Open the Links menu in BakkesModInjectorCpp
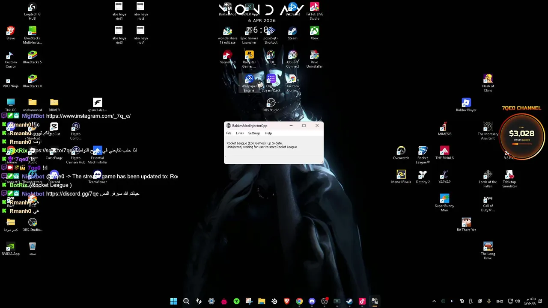Screen dimensions: 548x308 [x=240, y=133]
